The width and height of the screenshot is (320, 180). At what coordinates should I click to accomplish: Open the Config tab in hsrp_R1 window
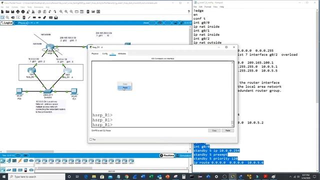coord(105,53)
